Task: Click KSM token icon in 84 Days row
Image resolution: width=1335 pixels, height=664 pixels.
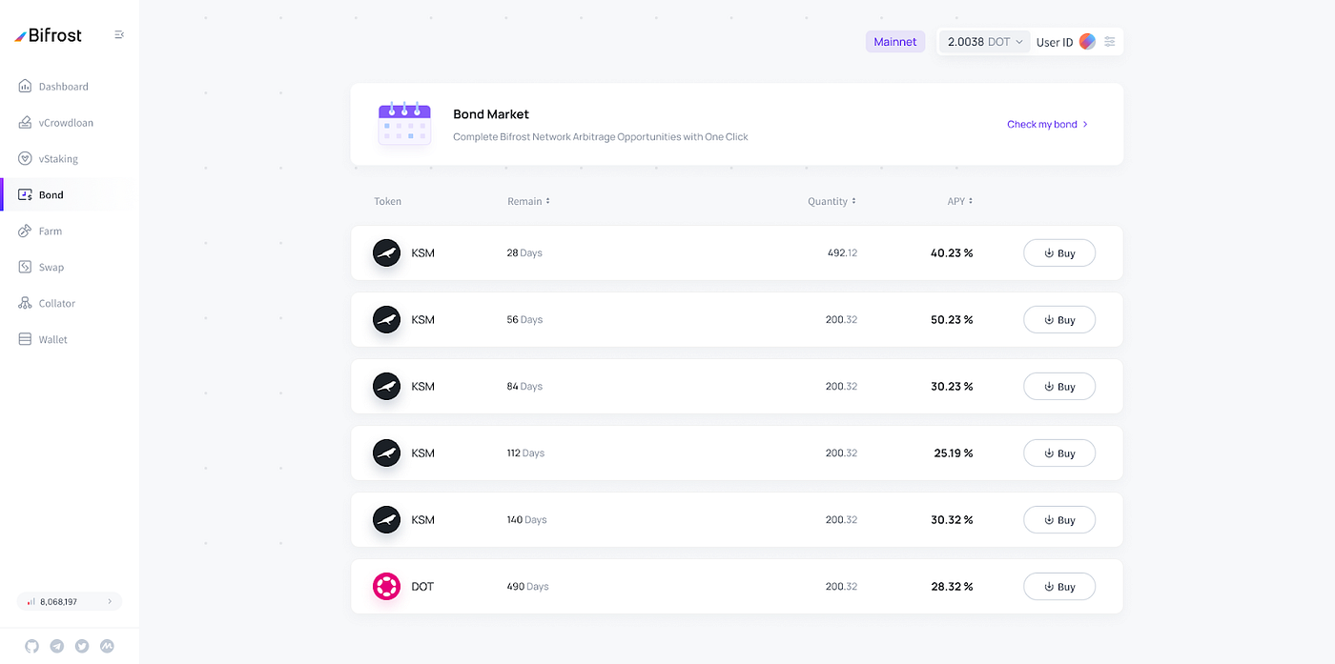Action: pyautogui.click(x=386, y=387)
